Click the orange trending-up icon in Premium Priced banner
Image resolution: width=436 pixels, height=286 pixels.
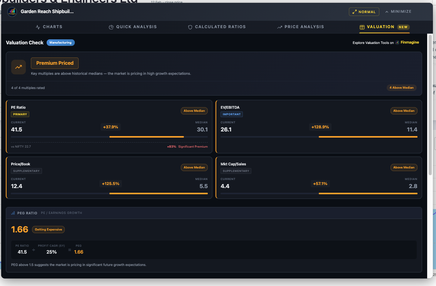point(18,67)
